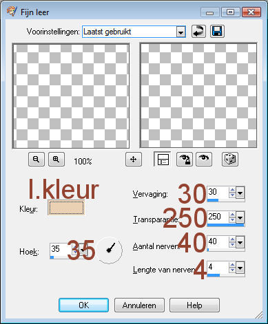Expand the Vervaging value dropdown arrow

tap(240, 193)
